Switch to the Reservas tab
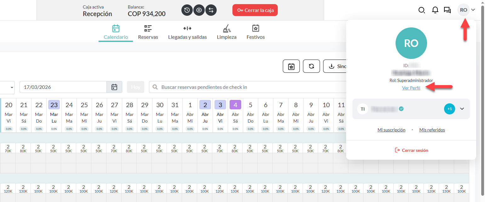 [148, 32]
